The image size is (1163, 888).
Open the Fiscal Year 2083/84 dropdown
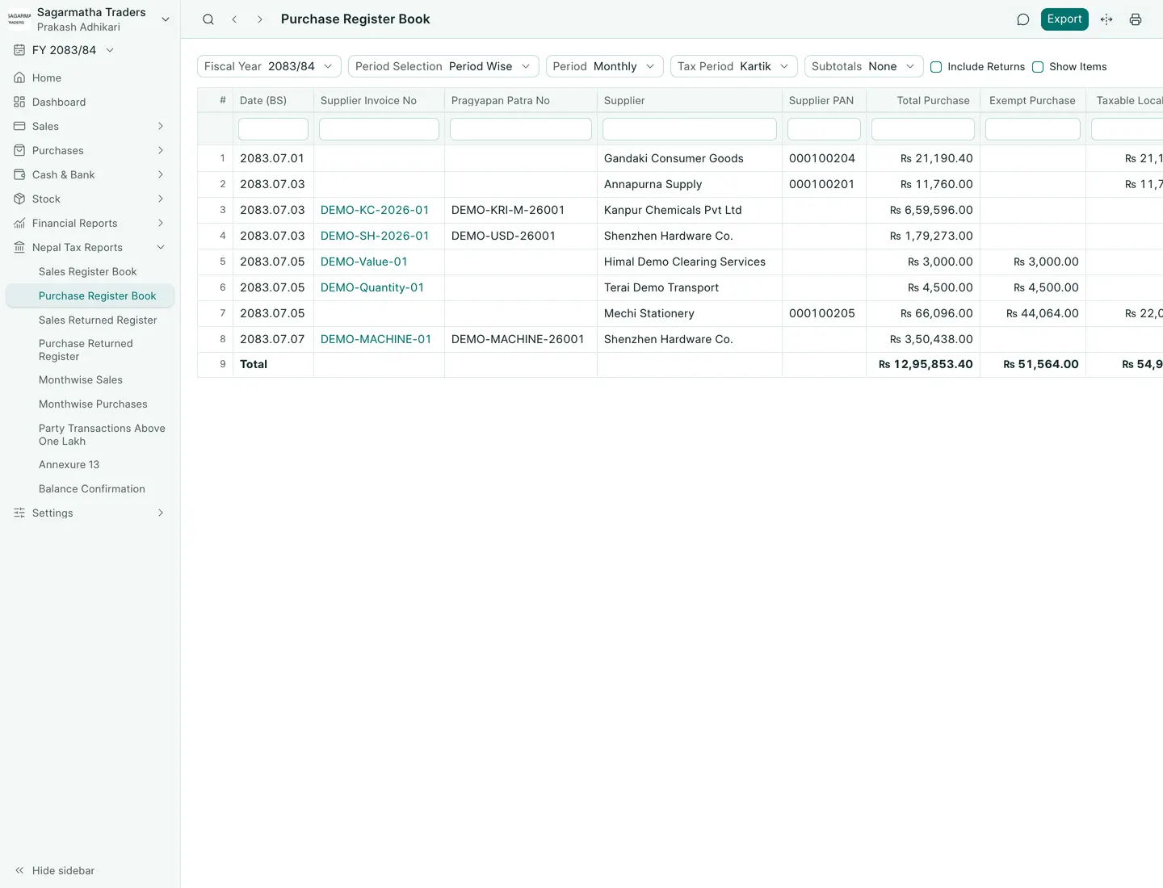(x=269, y=66)
